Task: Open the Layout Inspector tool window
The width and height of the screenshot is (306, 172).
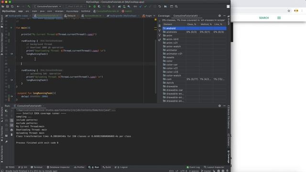Action: (214, 167)
